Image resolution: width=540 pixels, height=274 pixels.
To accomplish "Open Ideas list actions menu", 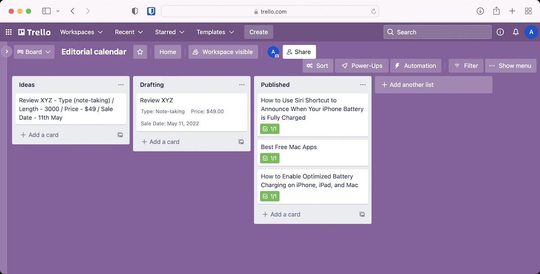I will click(x=121, y=85).
